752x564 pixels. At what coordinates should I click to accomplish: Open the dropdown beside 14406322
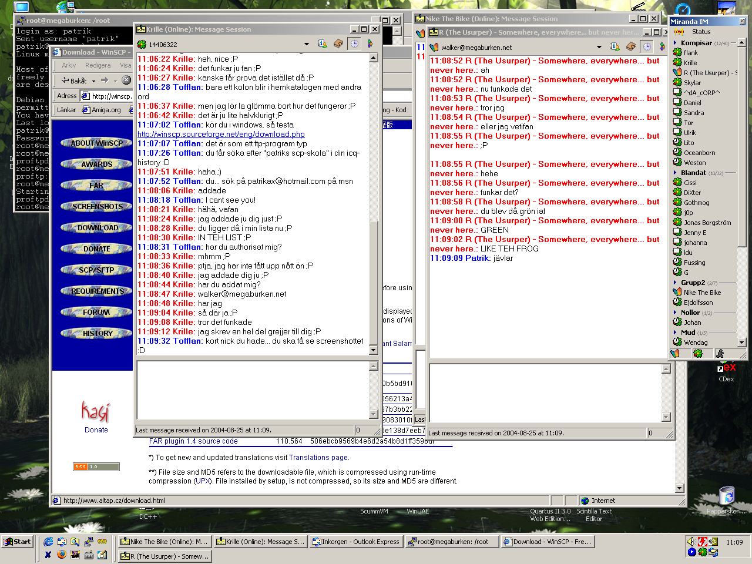coord(307,45)
